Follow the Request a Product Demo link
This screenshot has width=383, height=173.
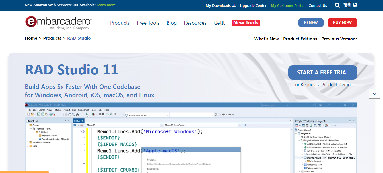coord(326,84)
